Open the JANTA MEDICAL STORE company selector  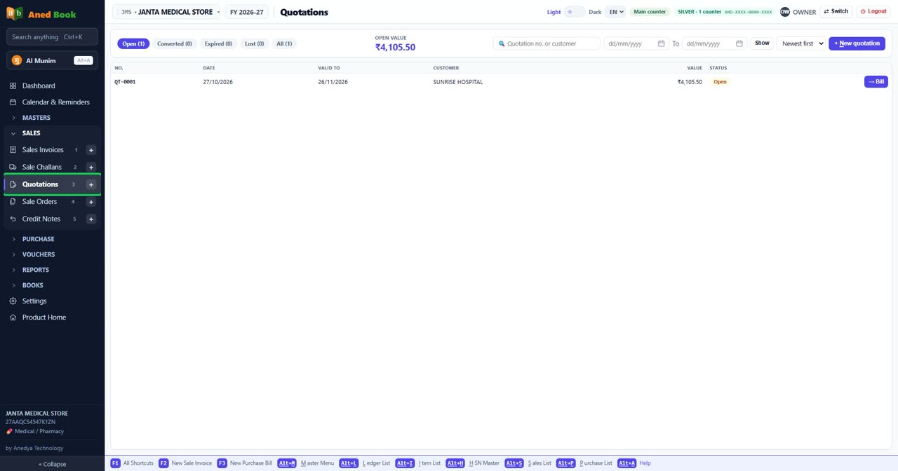[166, 12]
